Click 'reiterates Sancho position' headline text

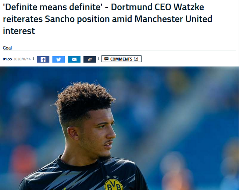pyautogui.click(x=56, y=19)
